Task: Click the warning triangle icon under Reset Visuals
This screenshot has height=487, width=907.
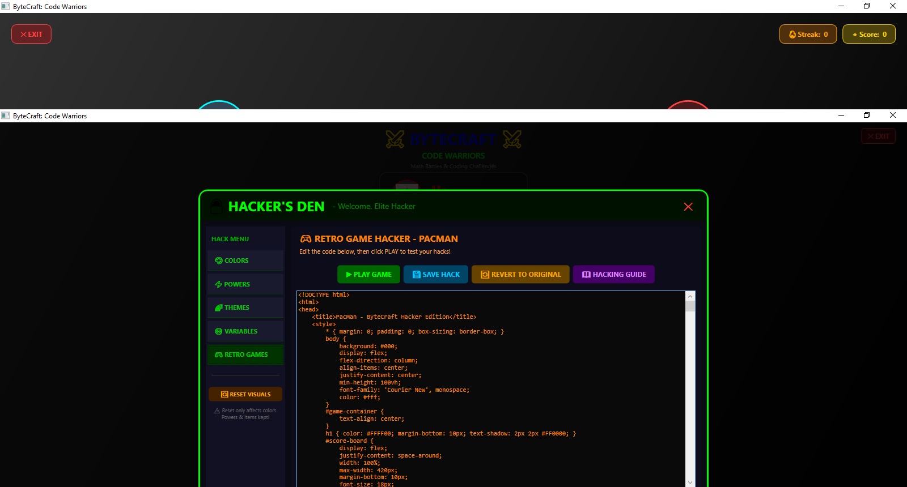Action: pos(217,411)
